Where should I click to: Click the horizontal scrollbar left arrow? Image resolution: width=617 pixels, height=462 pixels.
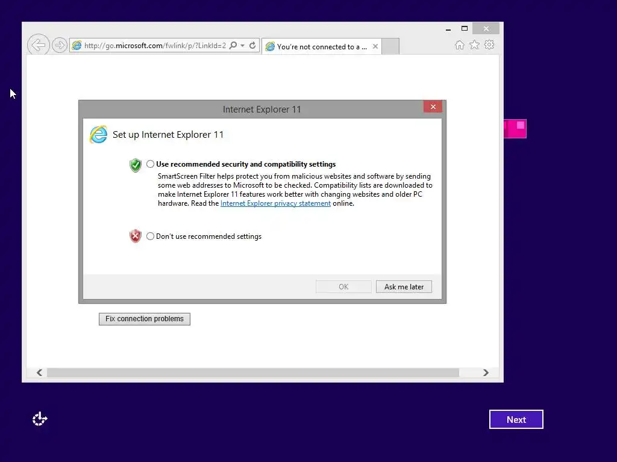point(39,372)
